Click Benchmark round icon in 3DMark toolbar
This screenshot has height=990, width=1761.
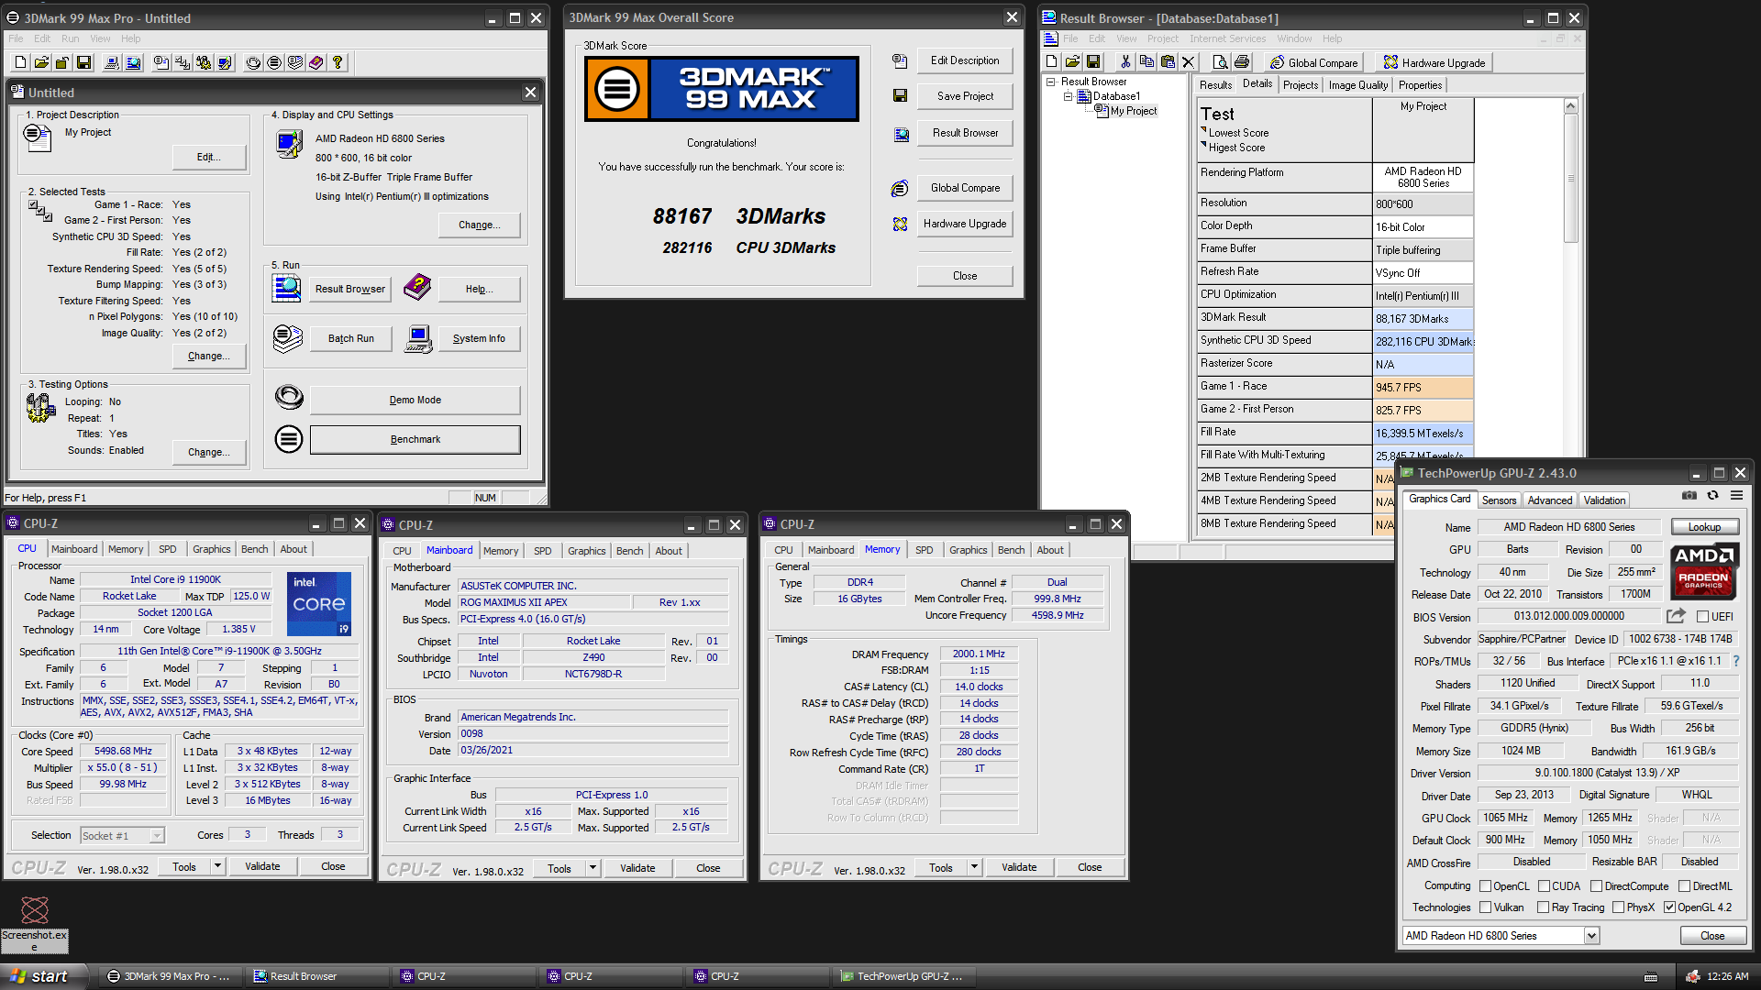pos(274,62)
